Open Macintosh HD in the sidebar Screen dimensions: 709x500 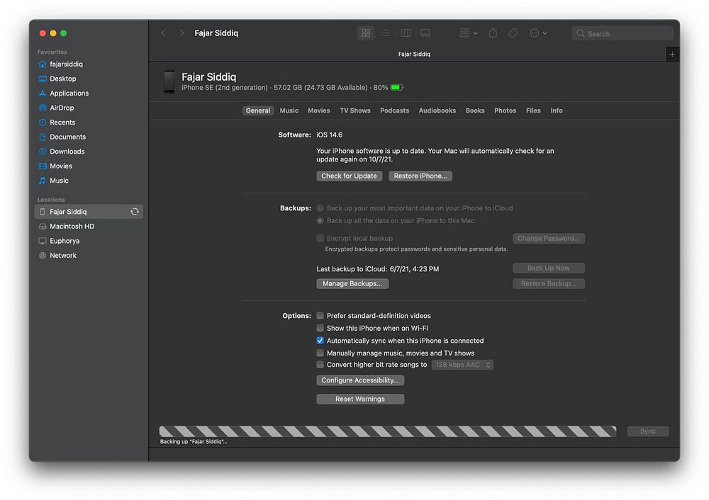pos(89,227)
